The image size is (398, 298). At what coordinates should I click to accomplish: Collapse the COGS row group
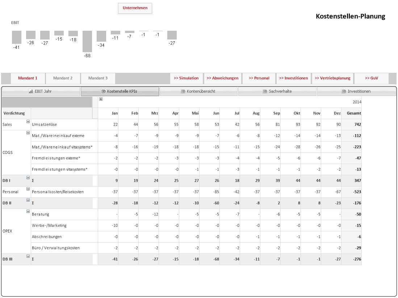pos(28,133)
